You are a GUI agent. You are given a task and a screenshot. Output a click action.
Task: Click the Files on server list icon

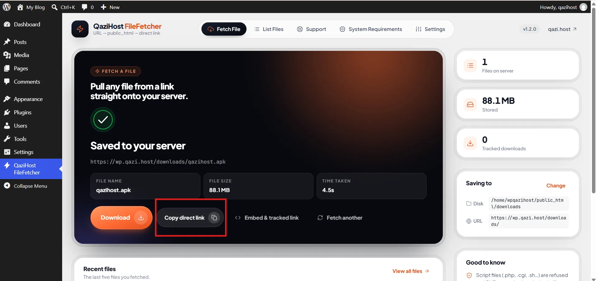pos(470,65)
